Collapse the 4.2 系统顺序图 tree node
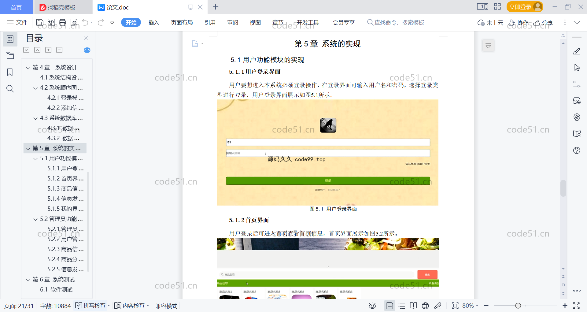This screenshot has width=587, height=312. coord(35,88)
